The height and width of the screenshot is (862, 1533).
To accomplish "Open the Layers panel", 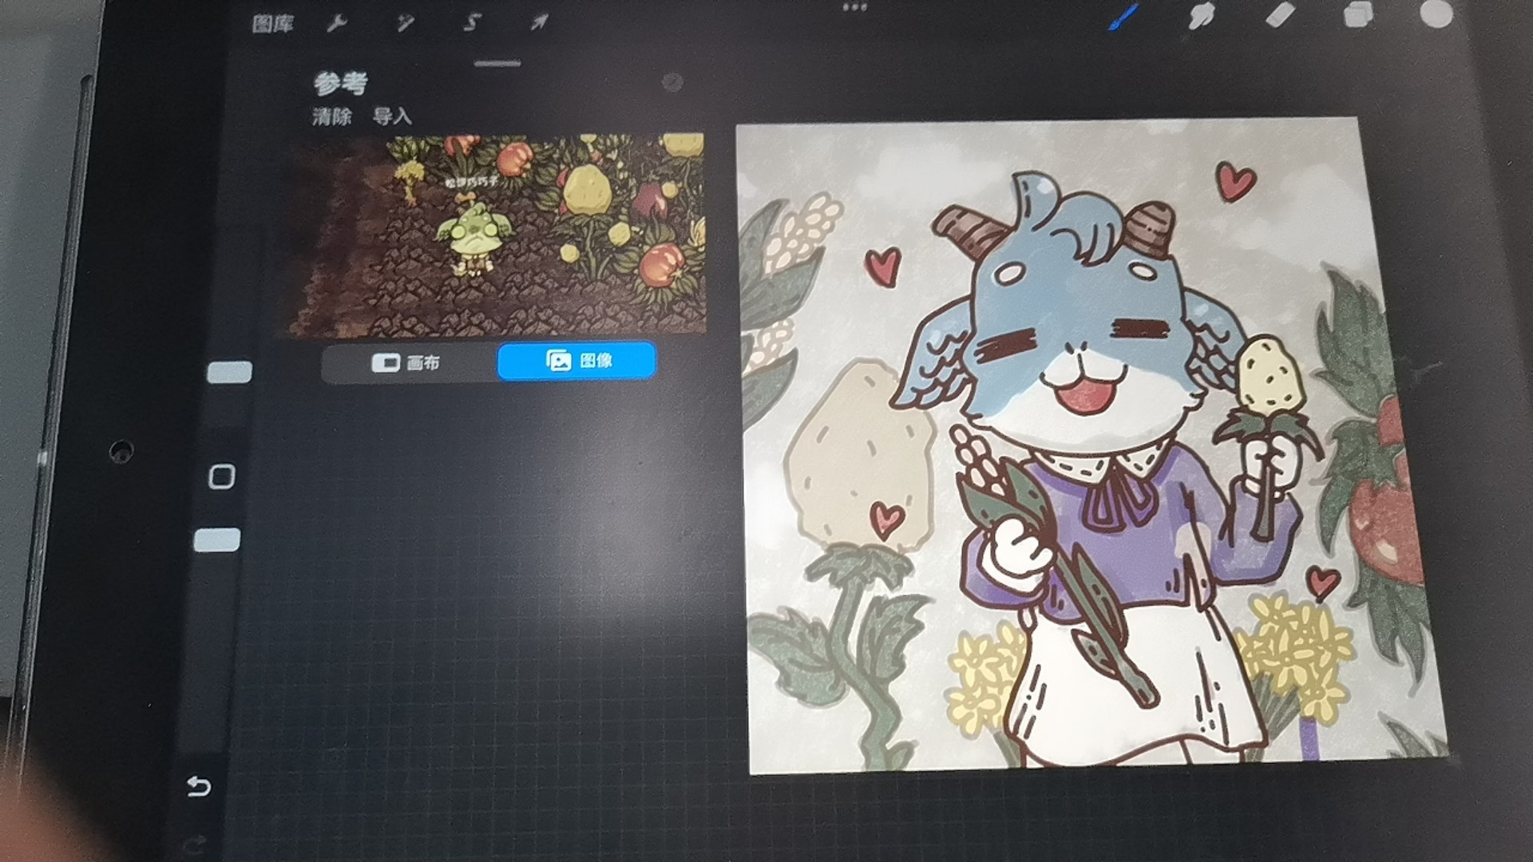I will click(1357, 14).
